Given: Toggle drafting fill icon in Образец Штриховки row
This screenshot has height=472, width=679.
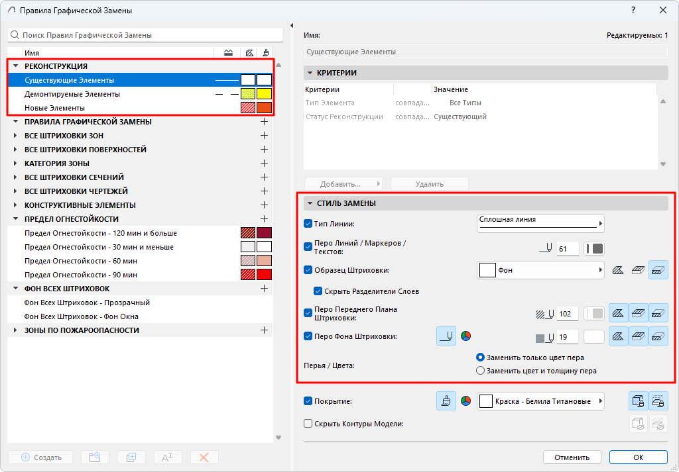Looking at the screenshot, I should (x=618, y=270).
